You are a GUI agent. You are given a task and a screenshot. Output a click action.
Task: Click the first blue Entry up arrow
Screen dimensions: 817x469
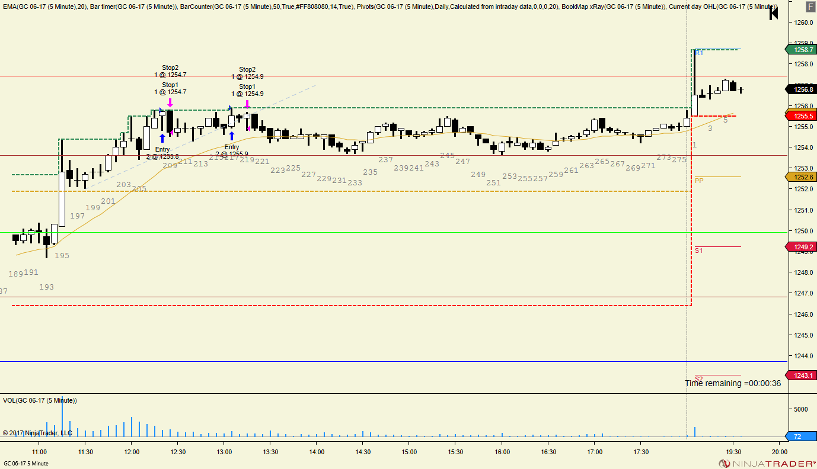[x=162, y=139]
